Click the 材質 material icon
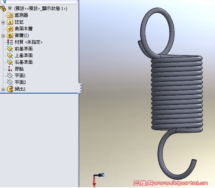215x188 pixels. click(10, 42)
